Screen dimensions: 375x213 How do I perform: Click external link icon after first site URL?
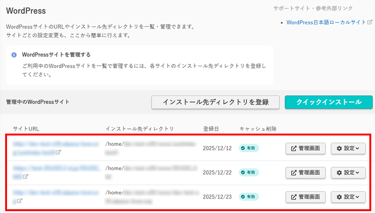[x=58, y=152]
